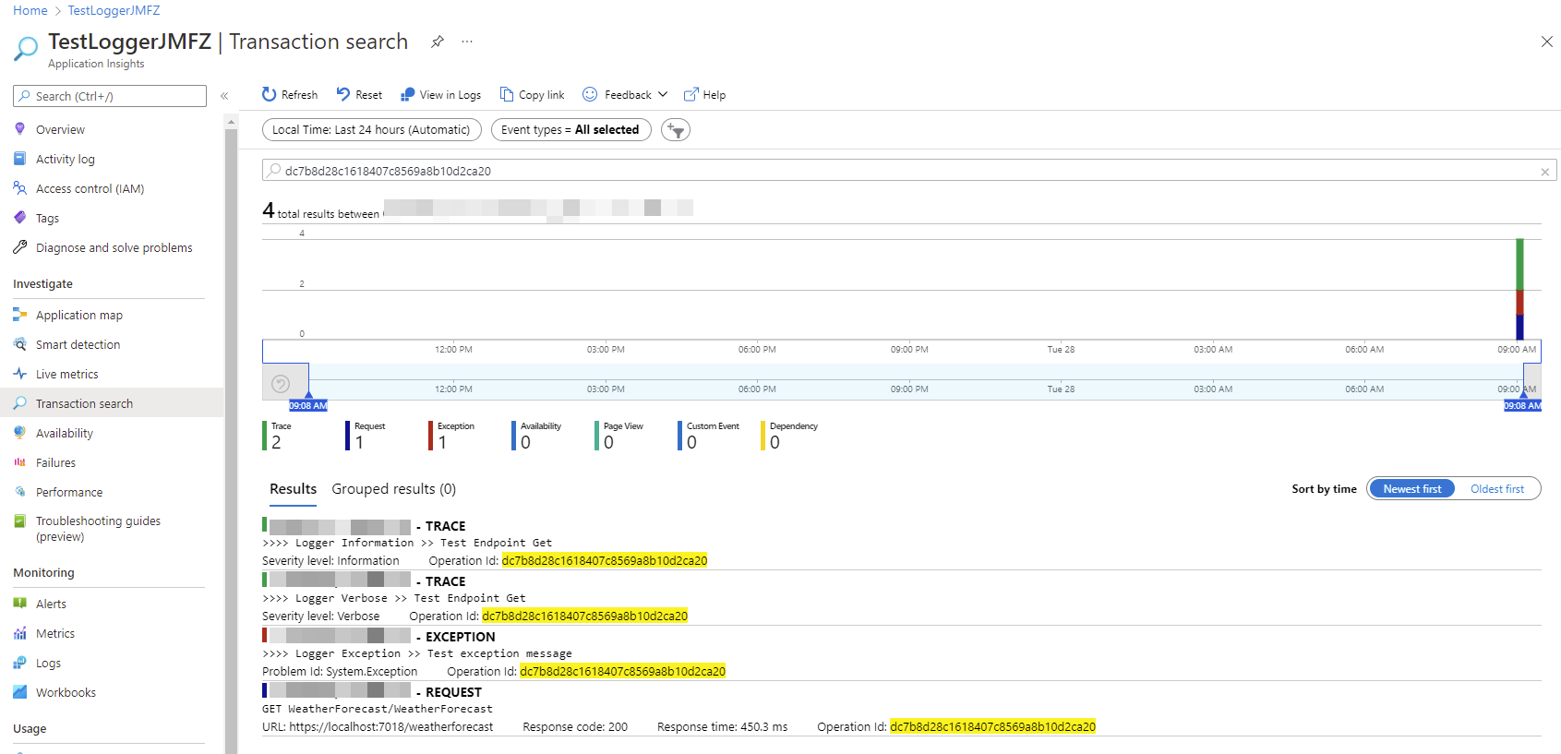Toggle the Dependency event type filter

(x=789, y=436)
